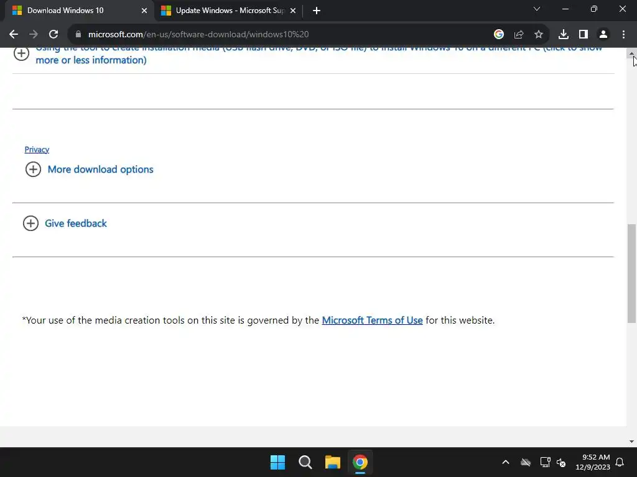Open the Chrome profile icon
The image size is (637, 477).
[603, 35]
